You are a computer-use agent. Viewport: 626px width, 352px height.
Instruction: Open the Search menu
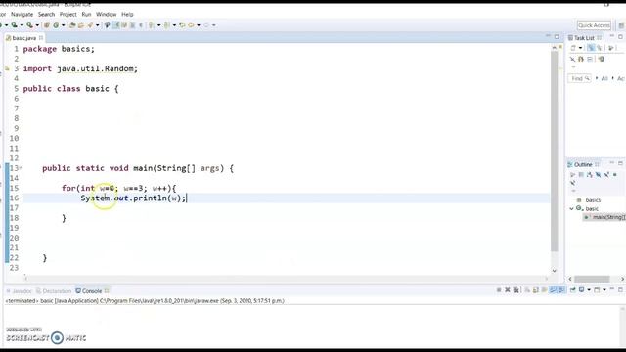[x=46, y=14]
